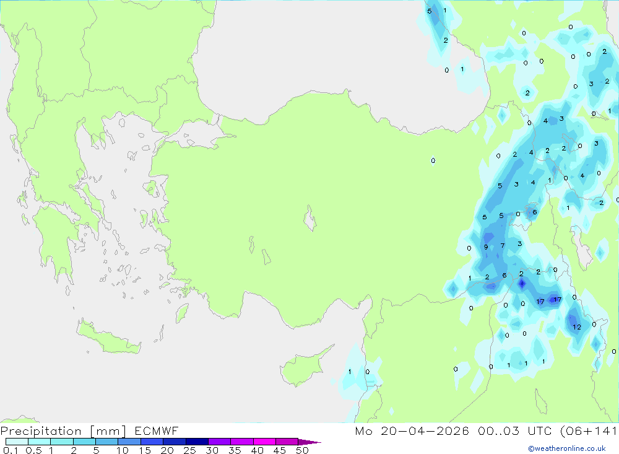Click the salt lake in central Turkey
The width and height of the screenshot is (619, 454).
[x=310, y=219]
